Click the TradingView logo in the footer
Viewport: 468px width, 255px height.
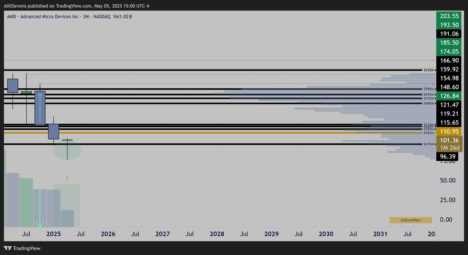click(22, 248)
